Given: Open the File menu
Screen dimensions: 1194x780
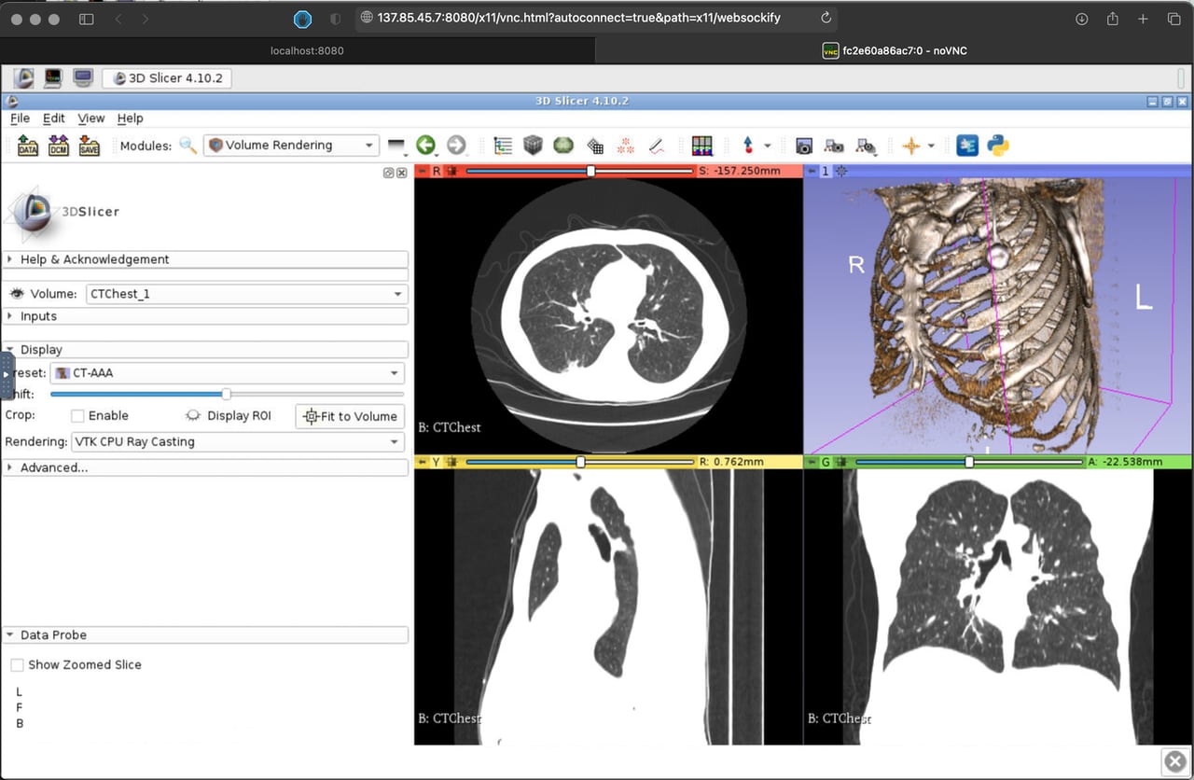Looking at the screenshot, I should point(20,118).
